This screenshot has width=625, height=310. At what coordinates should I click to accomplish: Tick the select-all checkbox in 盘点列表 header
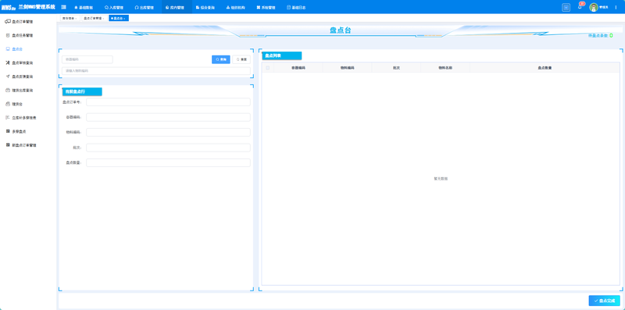coord(267,68)
